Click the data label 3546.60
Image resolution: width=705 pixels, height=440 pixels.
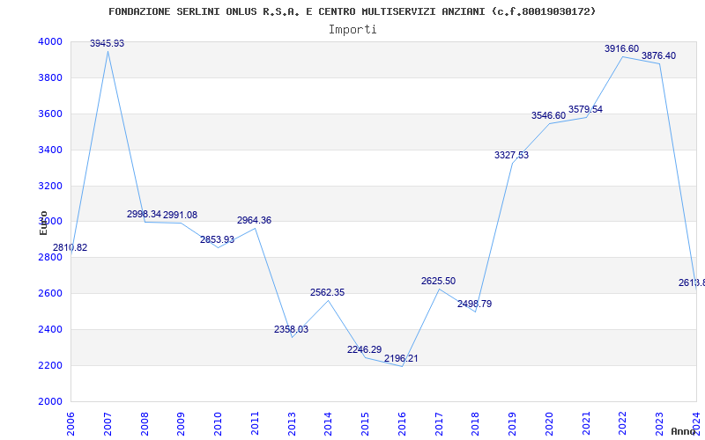coord(548,116)
